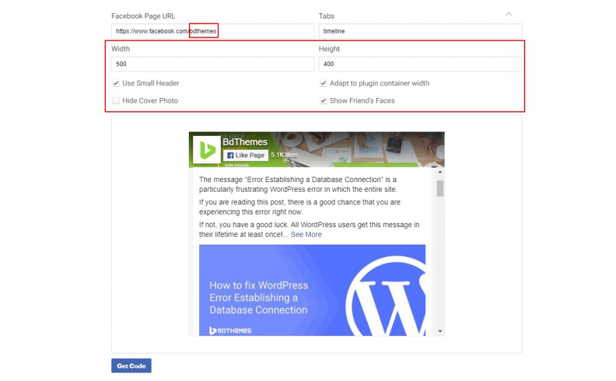Collapse the settings panel with the top chevron

point(508,14)
